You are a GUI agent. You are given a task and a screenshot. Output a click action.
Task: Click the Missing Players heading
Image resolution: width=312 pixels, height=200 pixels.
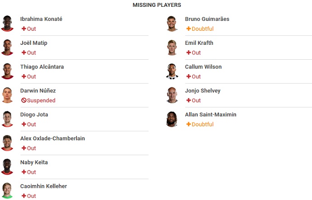pos(157,5)
